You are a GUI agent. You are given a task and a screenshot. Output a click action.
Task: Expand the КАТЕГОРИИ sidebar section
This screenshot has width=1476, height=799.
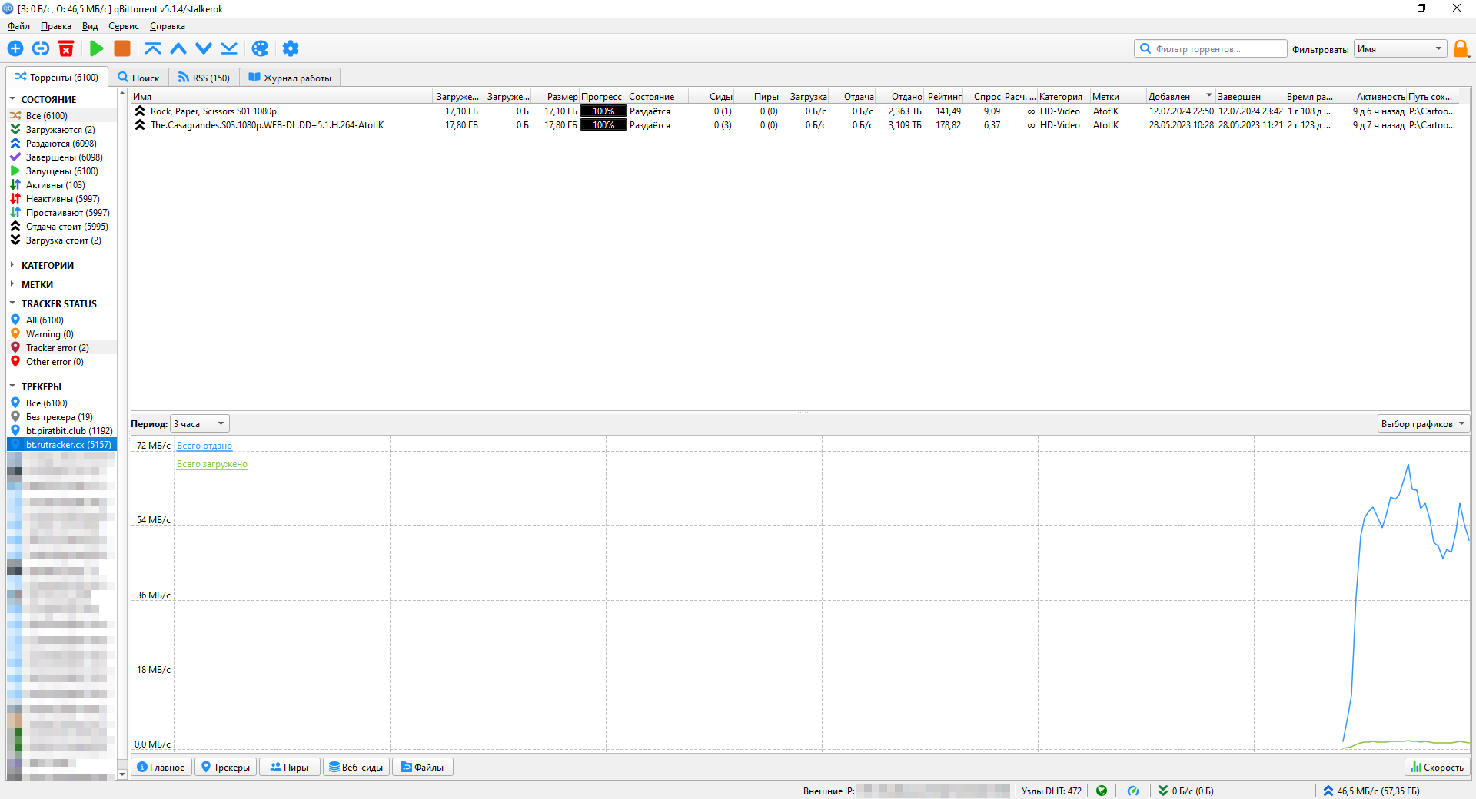pyautogui.click(x=47, y=265)
